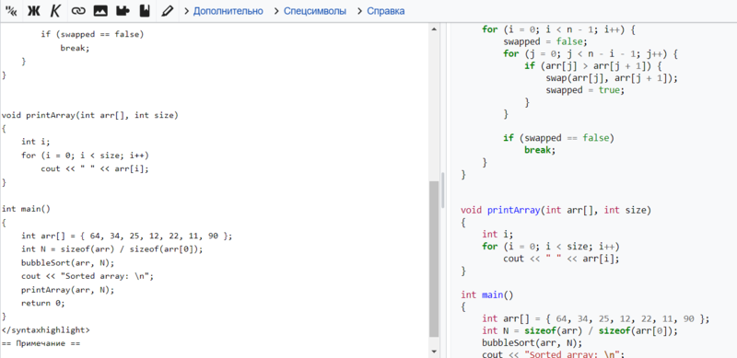Apply bold formatting with Ж button

click(x=33, y=11)
